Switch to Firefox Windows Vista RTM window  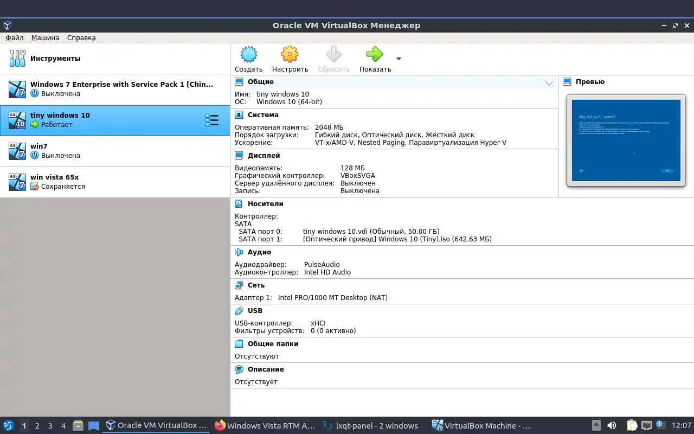click(265, 426)
